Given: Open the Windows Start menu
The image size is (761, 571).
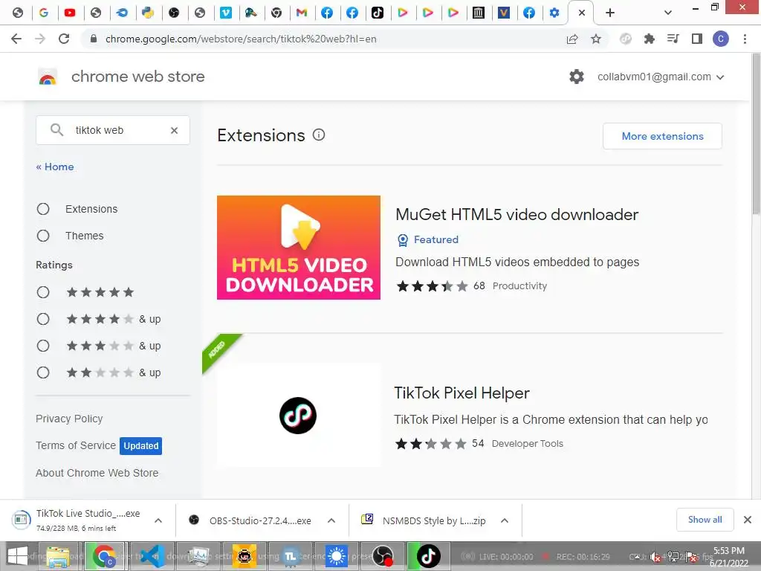Looking at the screenshot, I should pos(18,556).
